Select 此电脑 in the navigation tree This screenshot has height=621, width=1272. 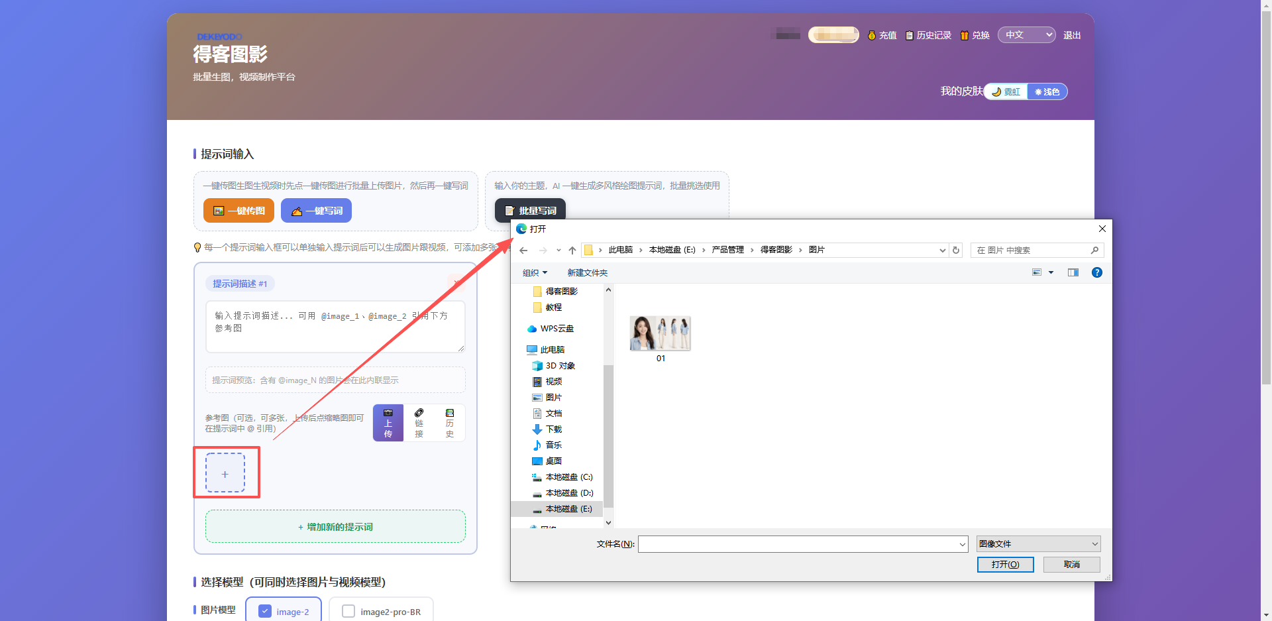pos(546,350)
